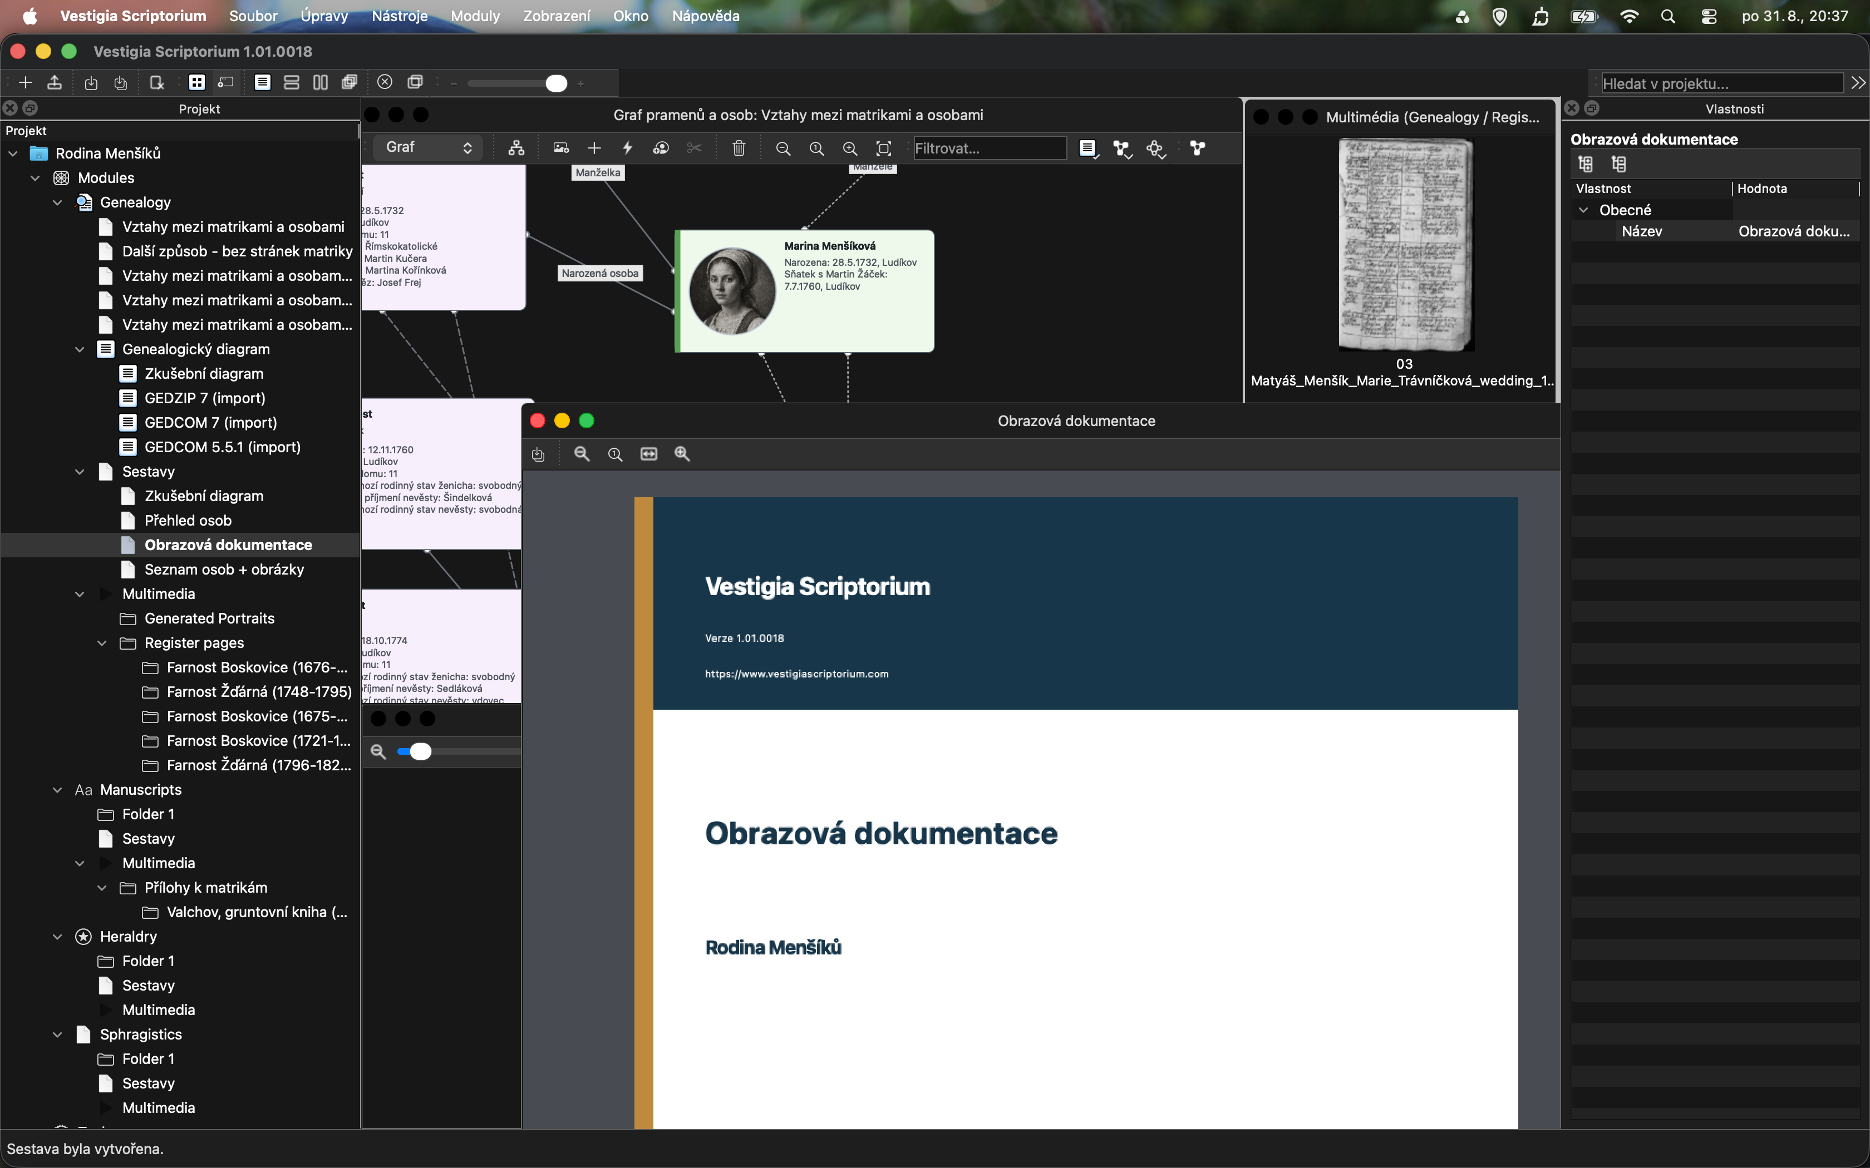Image resolution: width=1870 pixels, height=1168 pixels.
Task: Open the Moduly menu
Action: coord(474,16)
